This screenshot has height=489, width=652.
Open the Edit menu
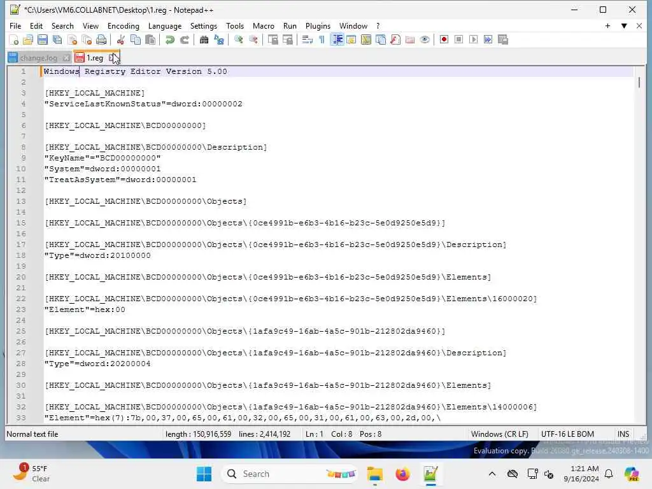36,25
